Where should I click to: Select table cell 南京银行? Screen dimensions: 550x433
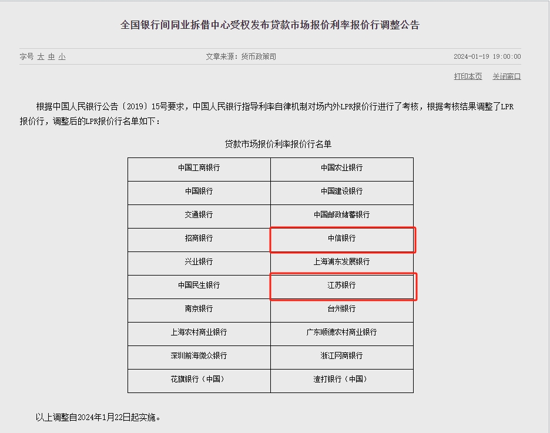(x=199, y=310)
